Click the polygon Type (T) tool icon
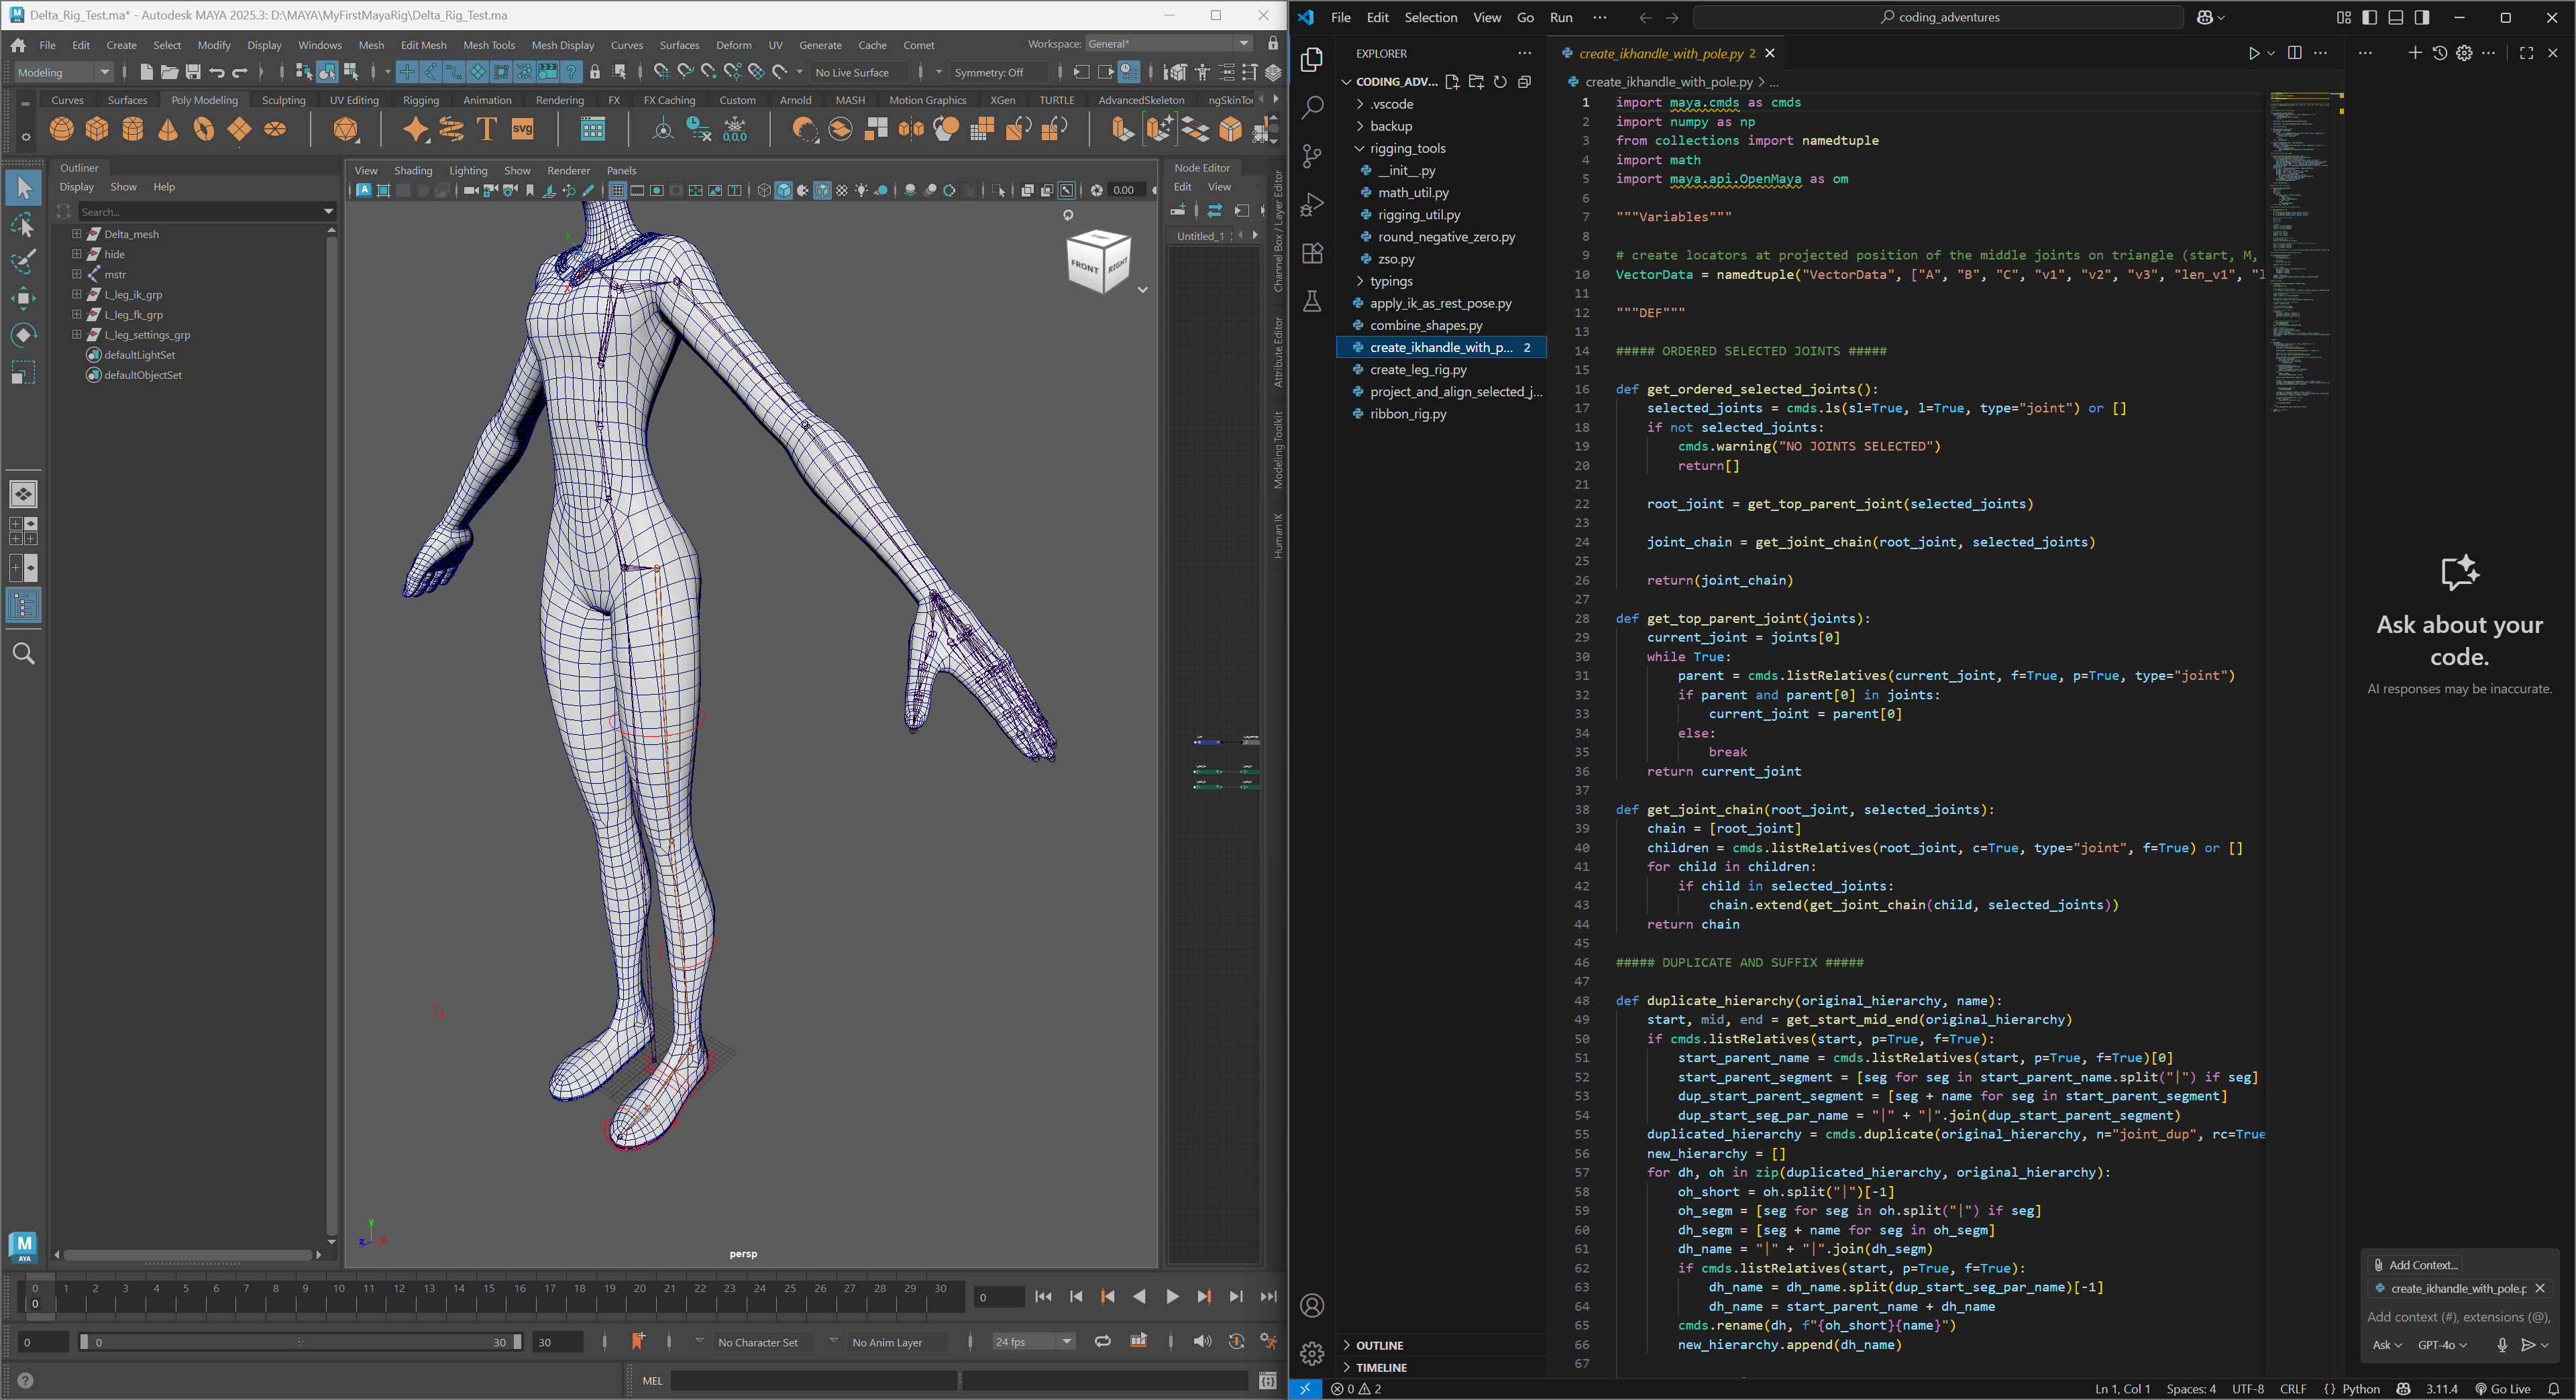 point(487,129)
